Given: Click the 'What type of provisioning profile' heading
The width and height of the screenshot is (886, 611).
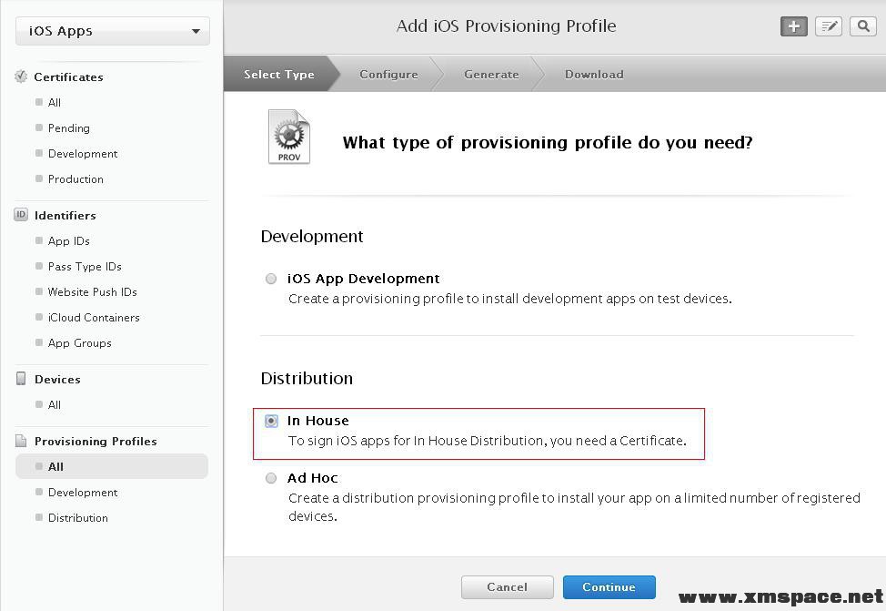Looking at the screenshot, I should pos(548,143).
